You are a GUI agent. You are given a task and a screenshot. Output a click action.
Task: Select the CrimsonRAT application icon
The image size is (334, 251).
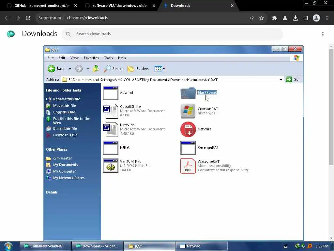188,111
